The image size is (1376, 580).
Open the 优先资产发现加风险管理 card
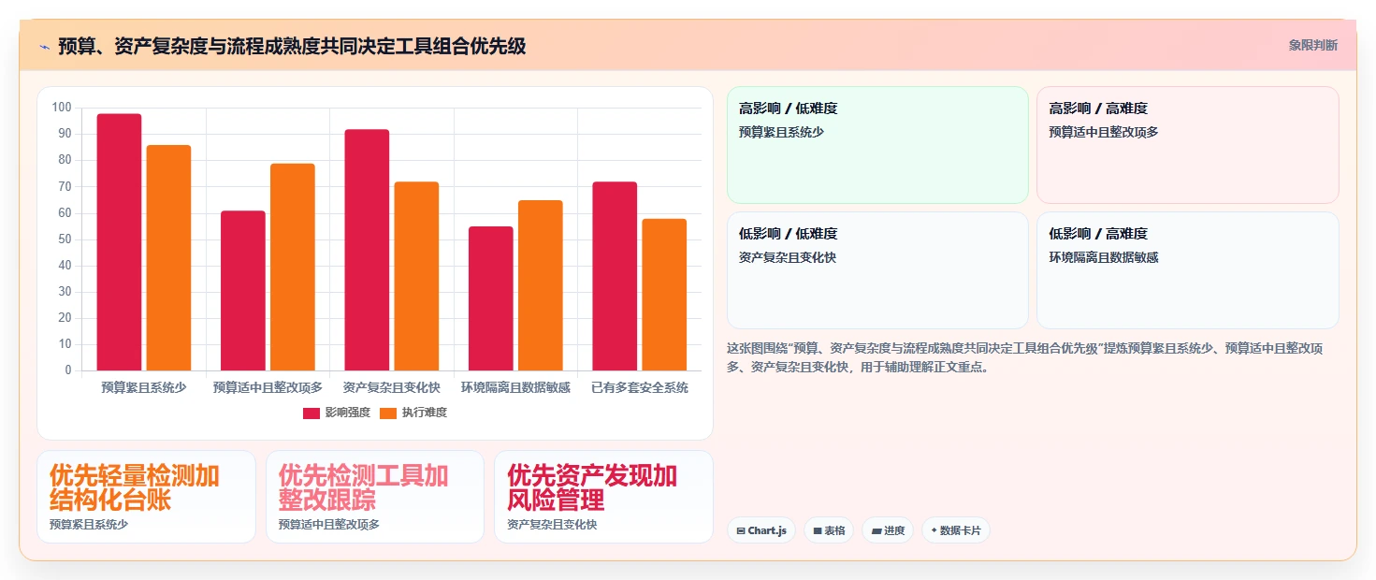tap(603, 497)
